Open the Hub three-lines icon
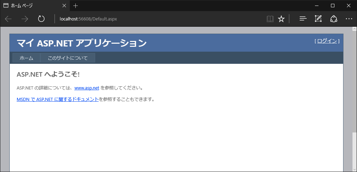357x172 pixels. pos(303,19)
